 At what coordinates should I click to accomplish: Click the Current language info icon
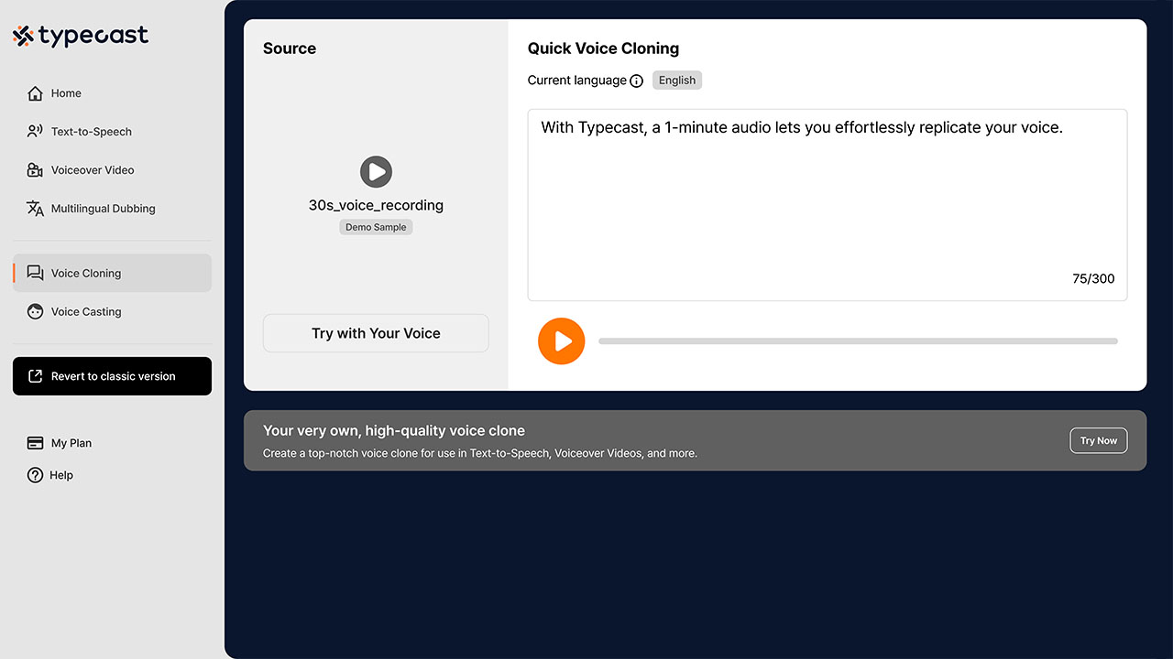coord(637,81)
